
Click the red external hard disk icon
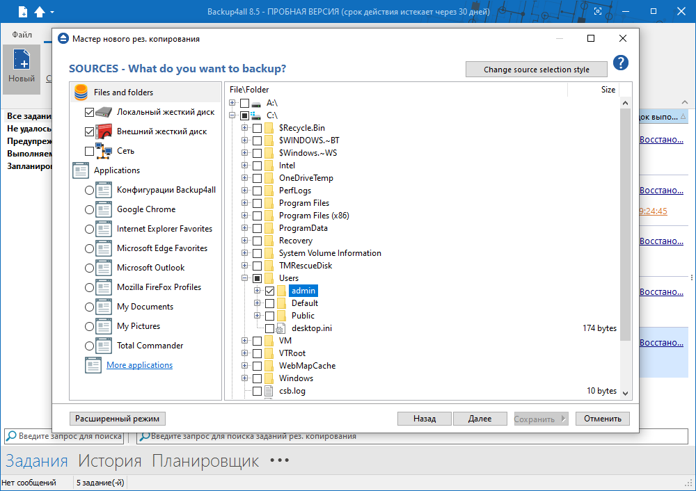coord(104,131)
